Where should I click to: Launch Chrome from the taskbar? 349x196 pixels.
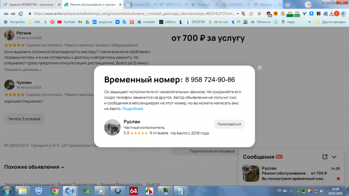click(55, 191)
